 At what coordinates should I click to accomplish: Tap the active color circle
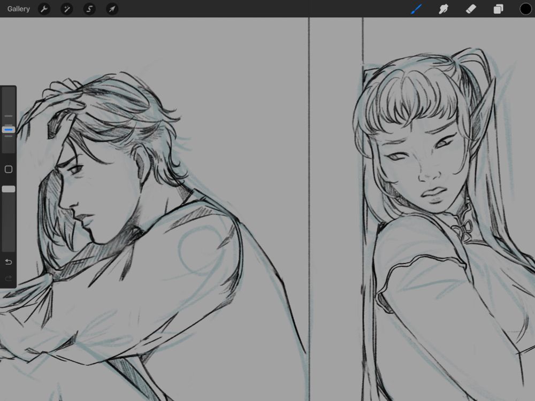click(x=526, y=9)
